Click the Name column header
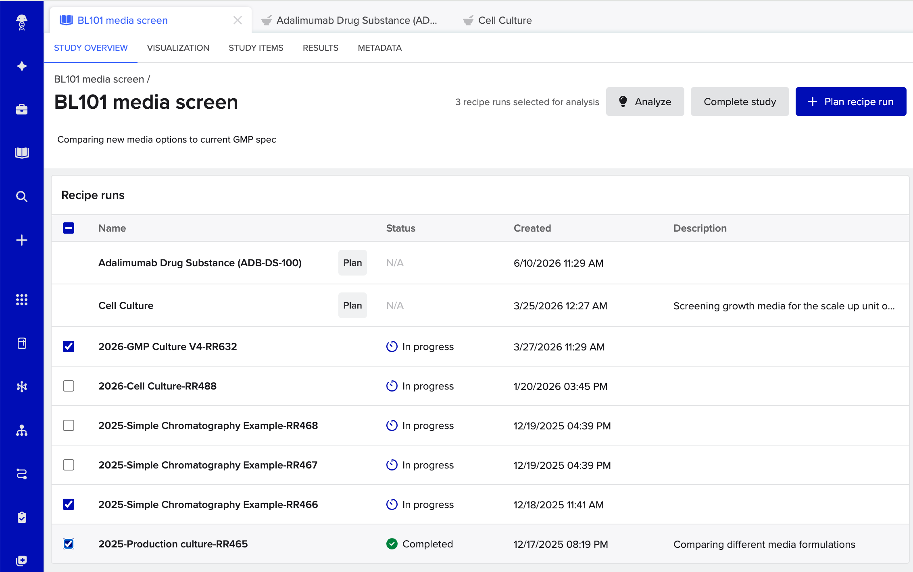This screenshot has width=913, height=572. click(x=112, y=228)
